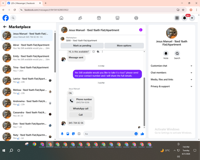The image size is (200, 160).
Task: Click the chat messages scrollbar
Action: point(144,102)
